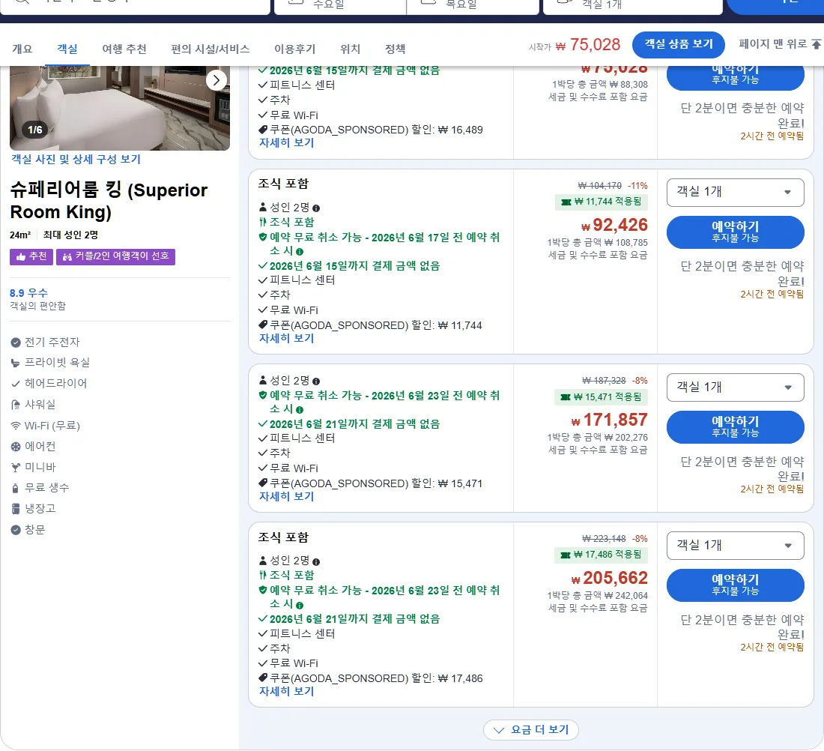Click the up arrow icon beside 페이지 맨 위로
824x751 pixels.
816,44
